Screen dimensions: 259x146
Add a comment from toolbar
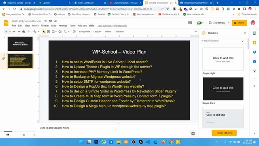tap(74, 32)
